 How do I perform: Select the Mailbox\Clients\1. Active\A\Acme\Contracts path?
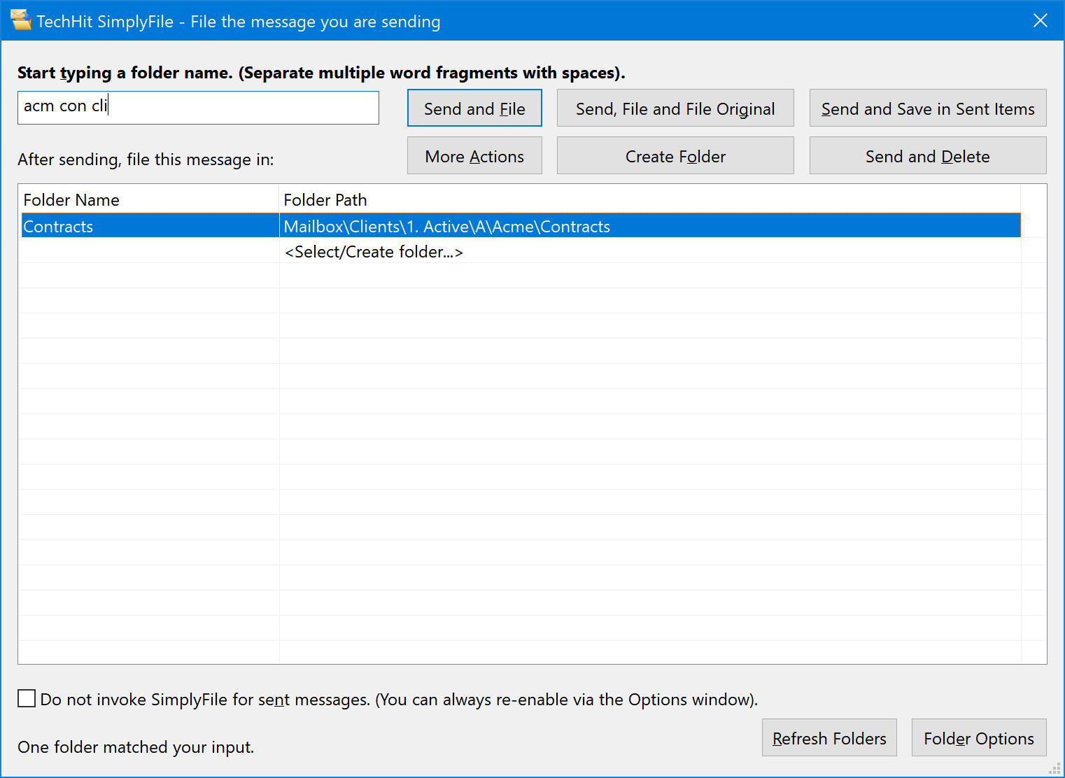649,226
